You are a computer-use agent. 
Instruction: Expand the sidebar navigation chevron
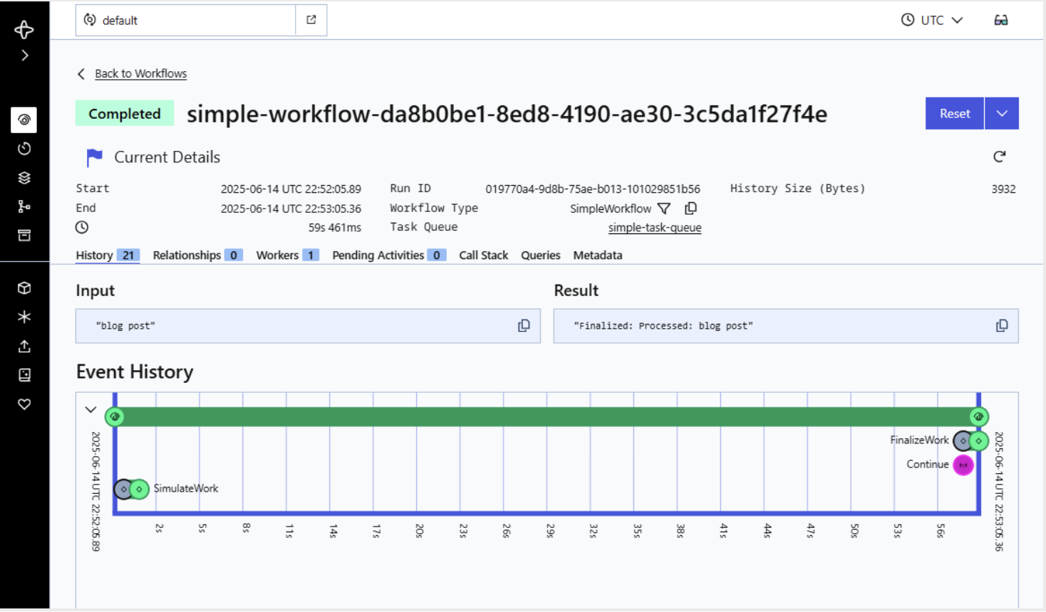click(25, 56)
